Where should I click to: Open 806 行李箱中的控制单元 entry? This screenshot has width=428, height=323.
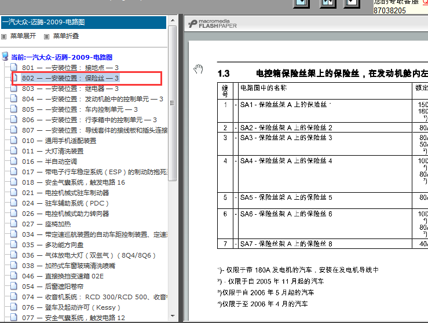(x=89, y=120)
